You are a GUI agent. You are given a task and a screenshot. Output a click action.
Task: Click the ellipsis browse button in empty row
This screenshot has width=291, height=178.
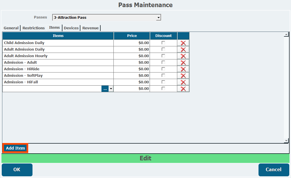click(x=105, y=89)
